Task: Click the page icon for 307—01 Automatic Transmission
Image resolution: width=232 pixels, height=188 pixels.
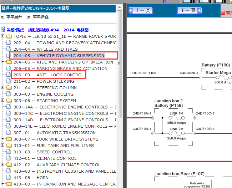Action: [9, 133]
